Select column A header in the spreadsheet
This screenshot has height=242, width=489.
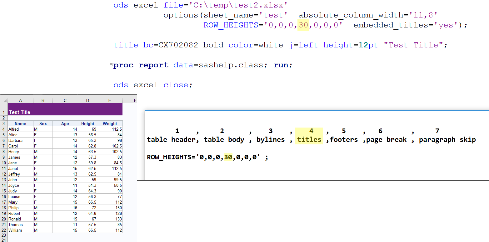(20, 100)
